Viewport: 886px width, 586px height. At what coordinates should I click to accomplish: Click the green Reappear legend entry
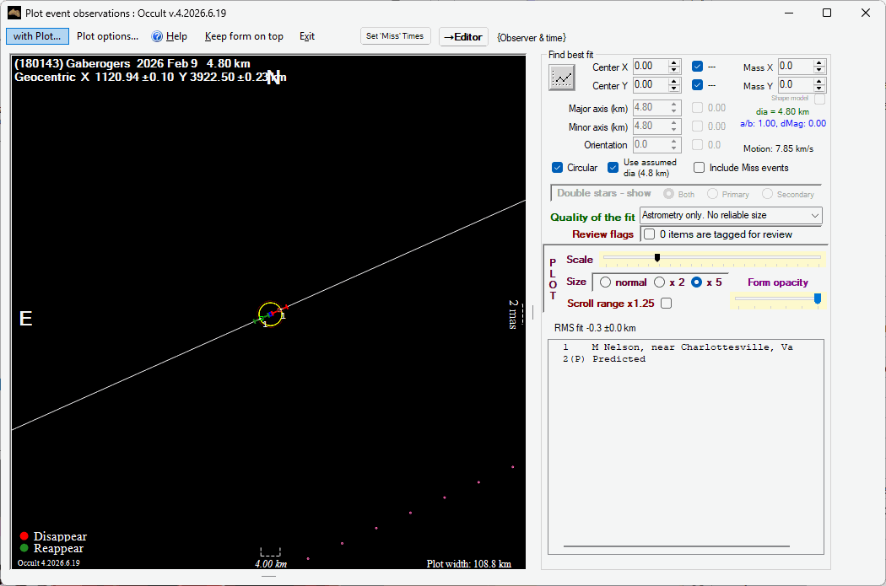point(51,548)
